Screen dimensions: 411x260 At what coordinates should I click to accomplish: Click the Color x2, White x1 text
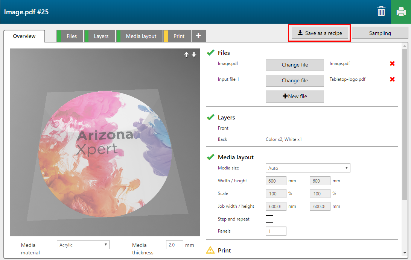pyautogui.click(x=284, y=139)
